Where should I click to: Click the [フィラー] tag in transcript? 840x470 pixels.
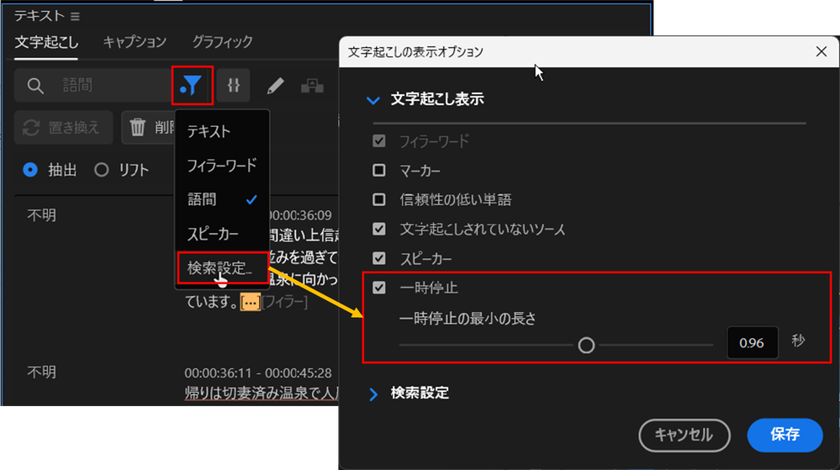(284, 302)
